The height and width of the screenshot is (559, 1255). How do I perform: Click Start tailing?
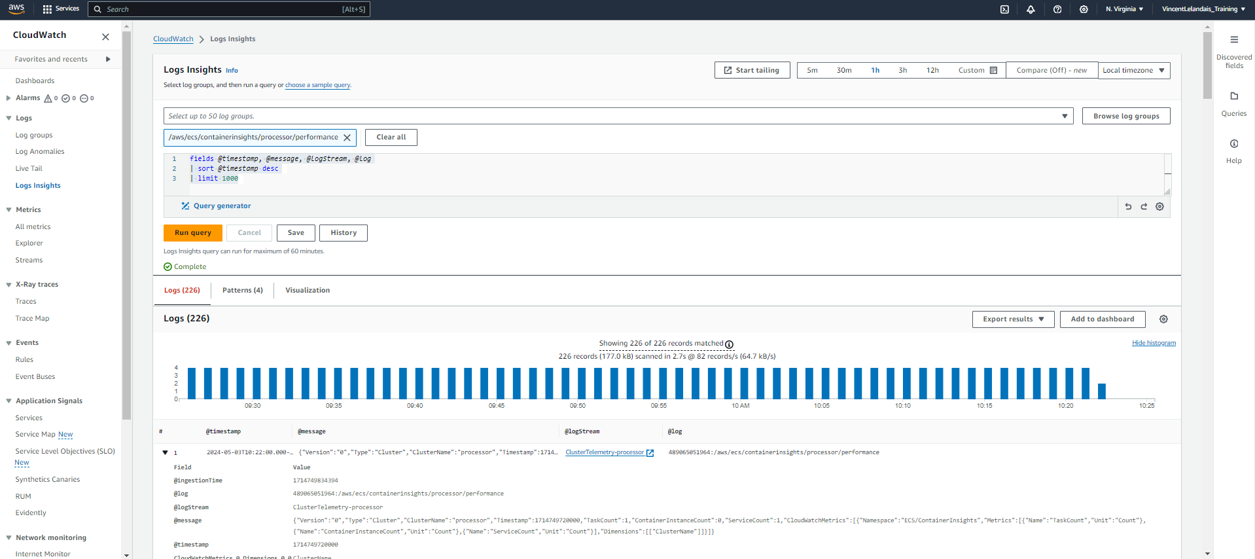coord(752,70)
